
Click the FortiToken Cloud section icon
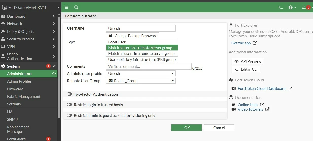(x=231, y=80)
